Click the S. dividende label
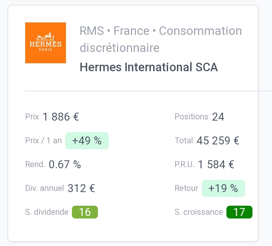The width and height of the screenshot is (272, 246). tap(47, 212)
